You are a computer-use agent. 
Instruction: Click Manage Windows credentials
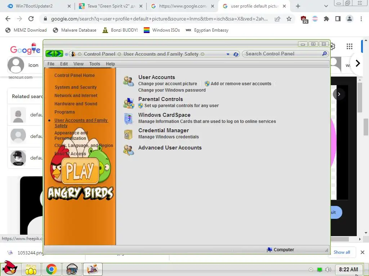tap(169, 137)
